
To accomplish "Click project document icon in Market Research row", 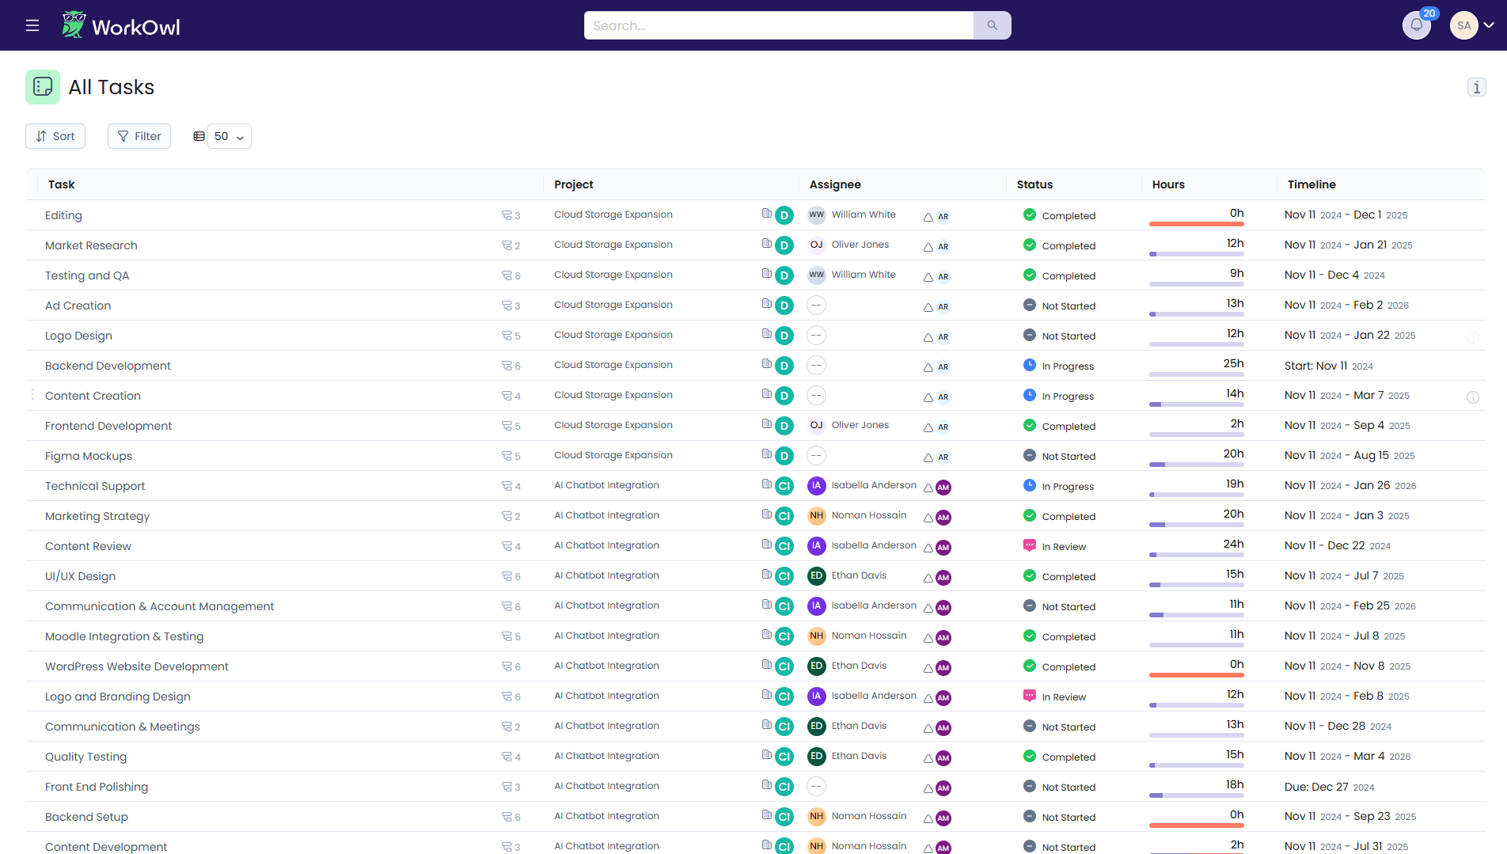I will coord(766,244).
